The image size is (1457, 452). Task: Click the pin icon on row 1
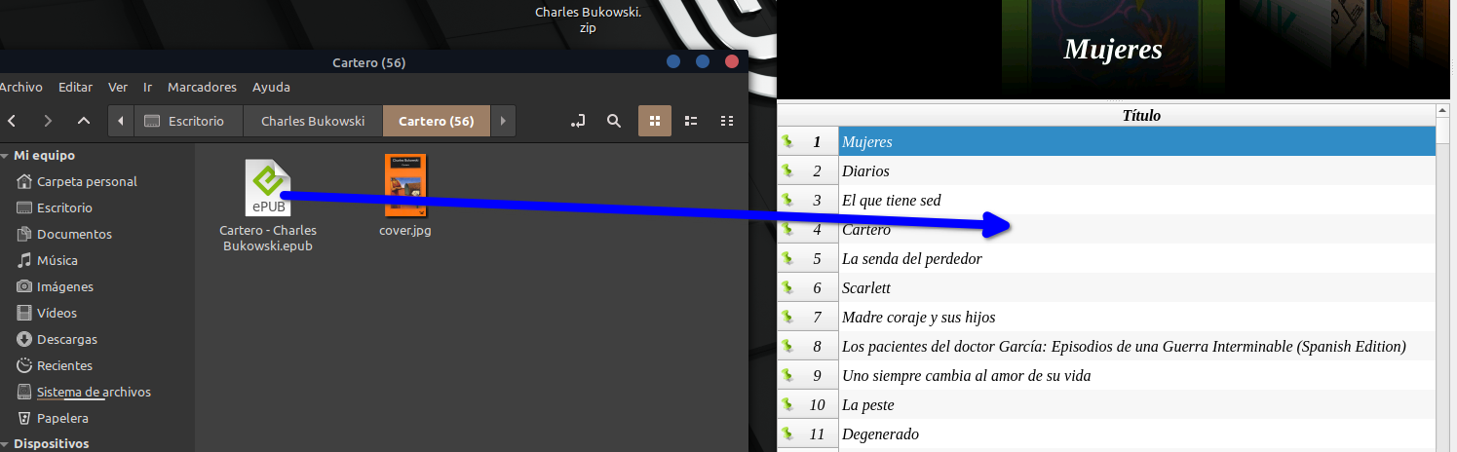(787, 141)
